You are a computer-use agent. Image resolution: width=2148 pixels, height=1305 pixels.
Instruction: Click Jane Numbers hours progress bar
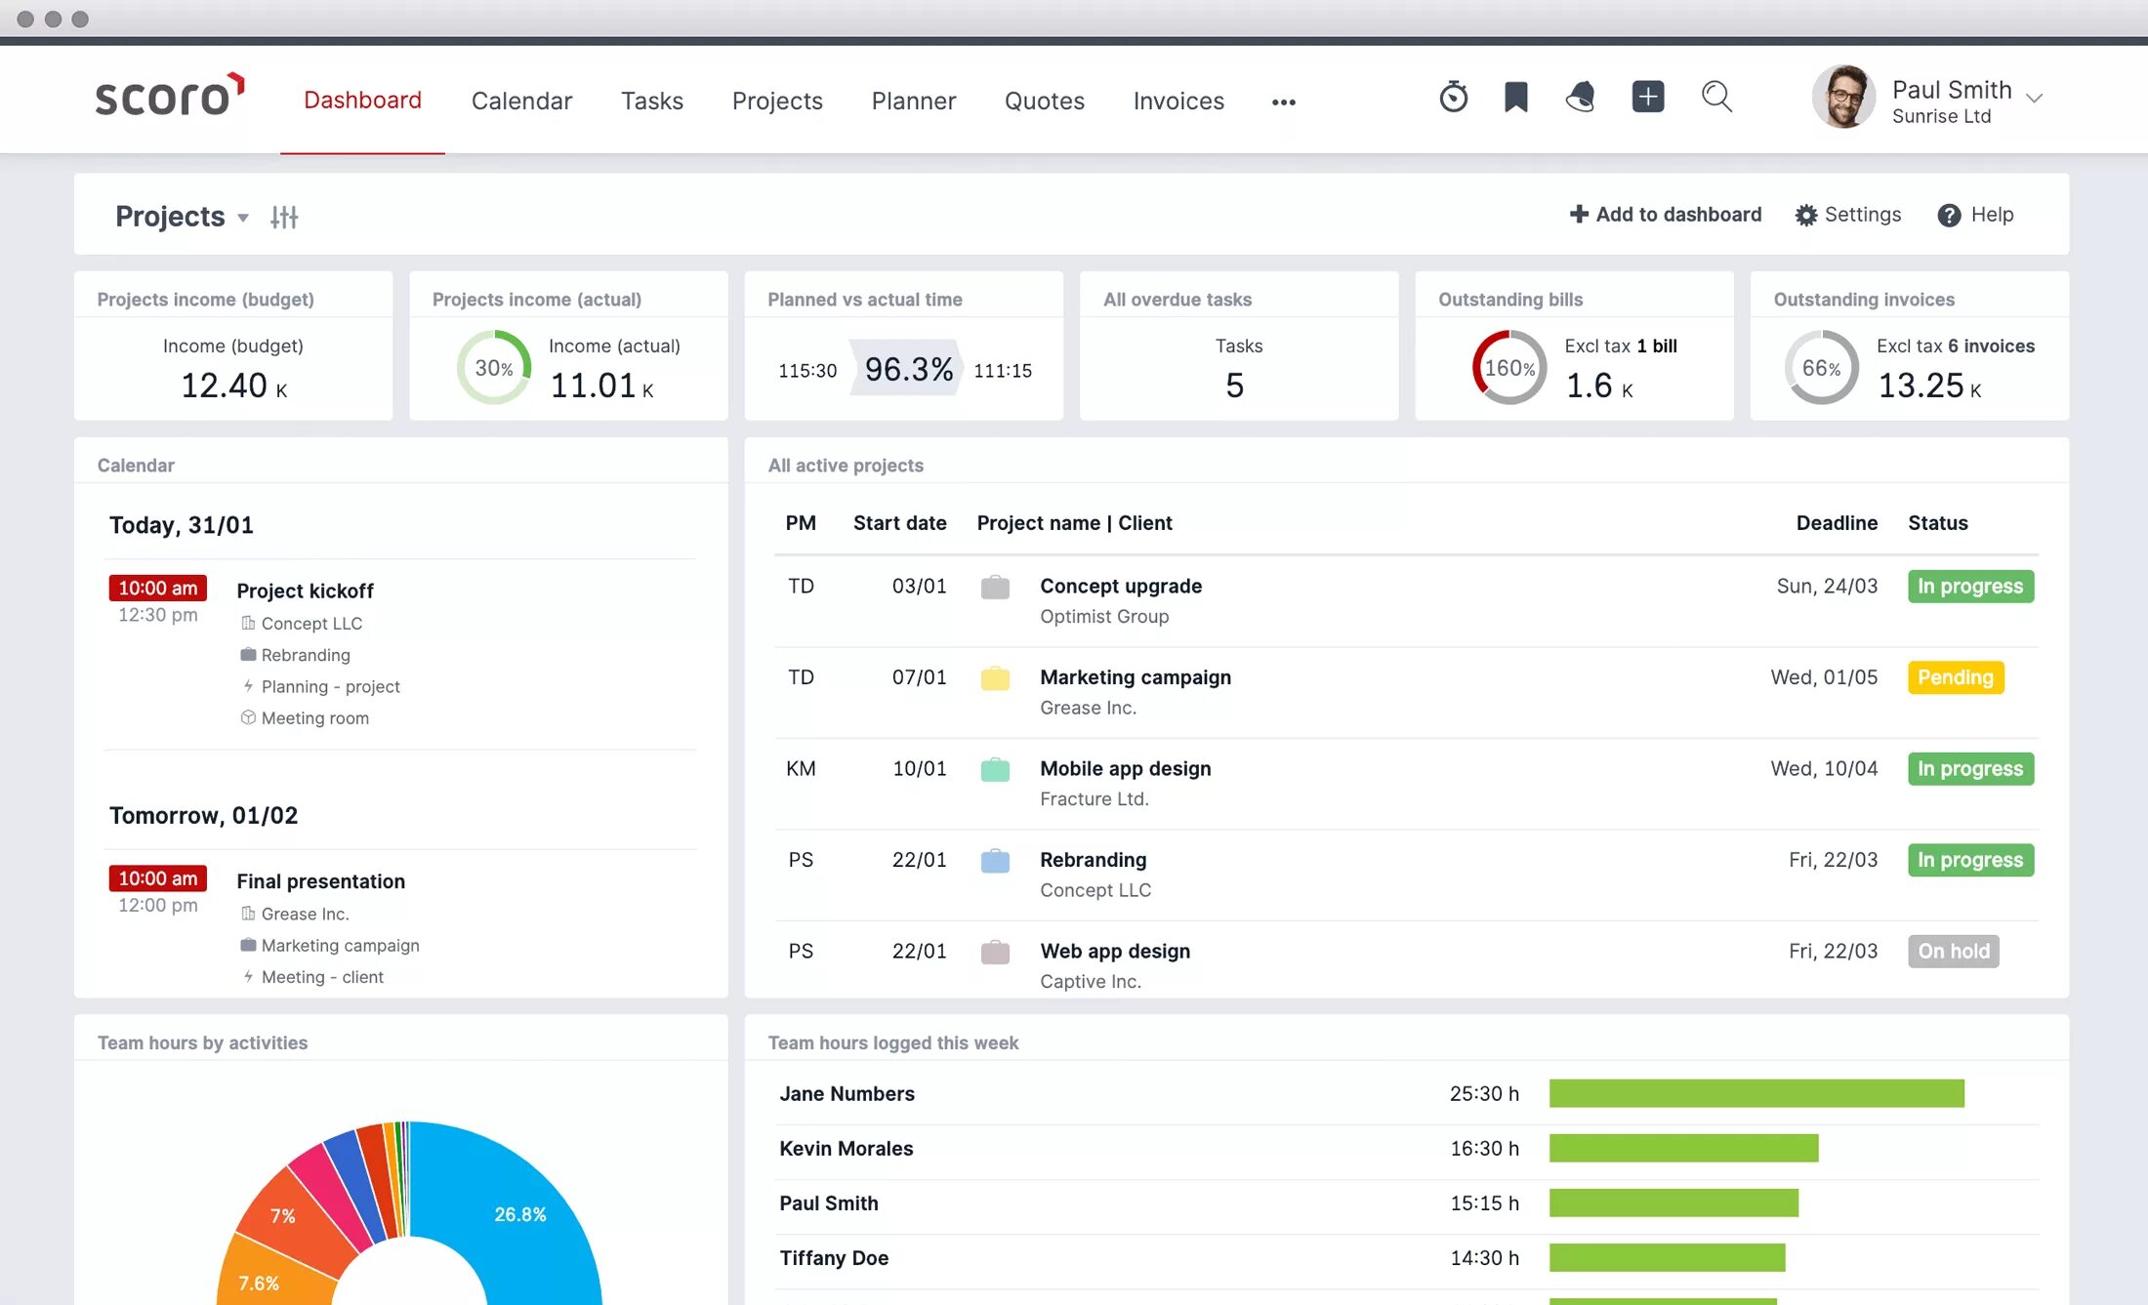point(1756,1093)
